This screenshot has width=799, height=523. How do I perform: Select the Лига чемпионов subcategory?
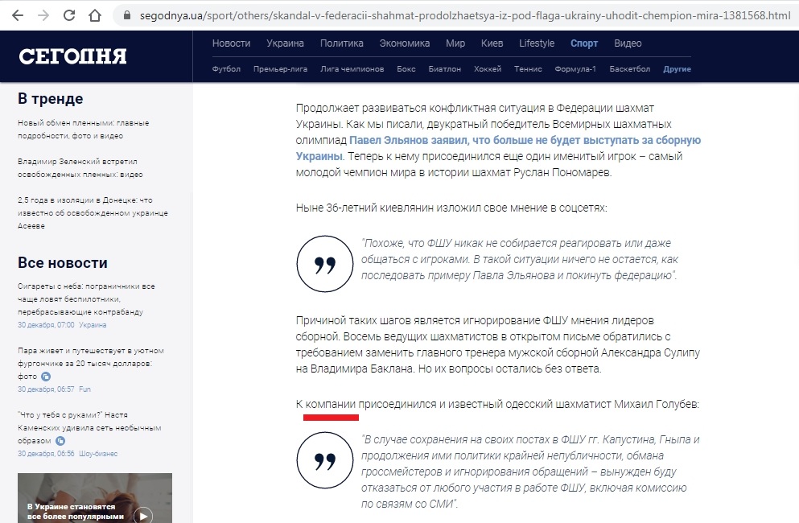coord(352,69)
